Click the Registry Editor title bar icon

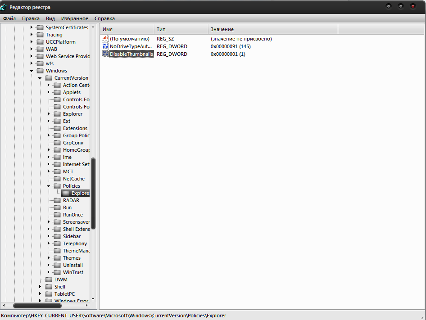tap(4, 7)
